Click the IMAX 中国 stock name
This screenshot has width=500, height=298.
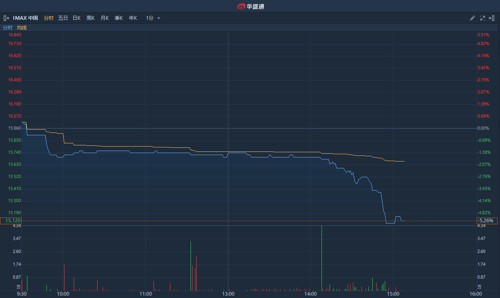click(25, 18)
